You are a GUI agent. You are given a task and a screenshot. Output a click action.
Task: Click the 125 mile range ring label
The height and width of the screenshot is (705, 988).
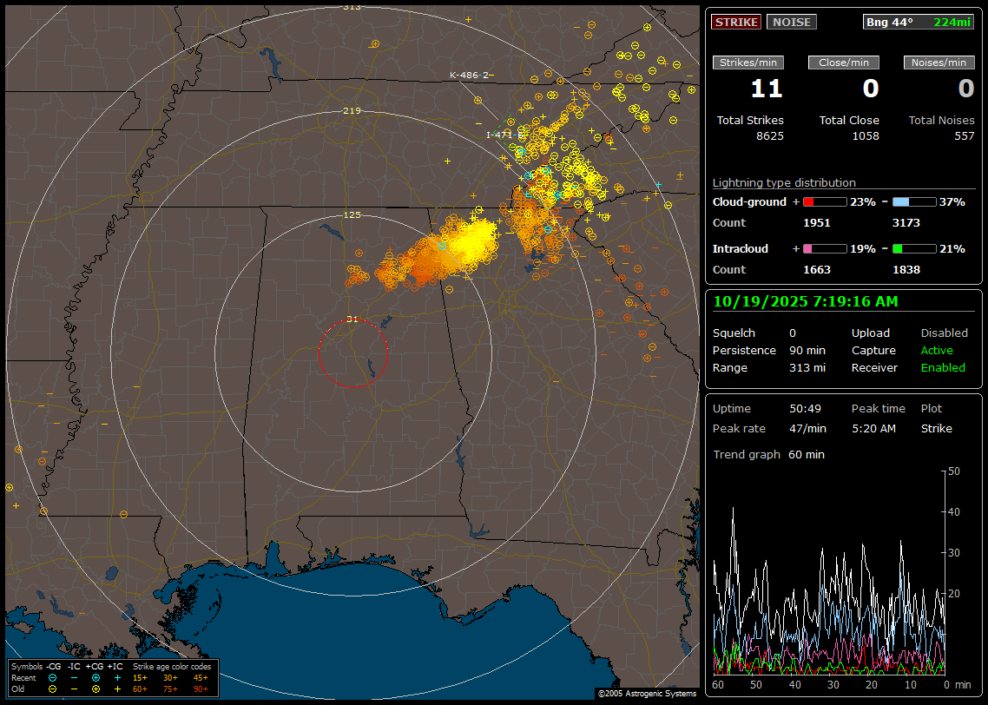pyautogui.click(x=352, y=214)
